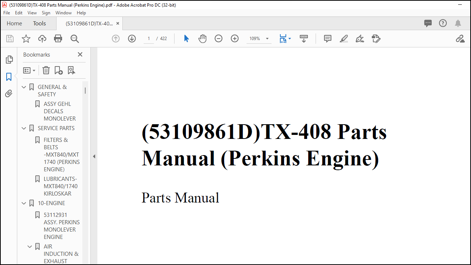Switch to the Home tab
This screenshot has height=265, width=471.
coord(14,23)
